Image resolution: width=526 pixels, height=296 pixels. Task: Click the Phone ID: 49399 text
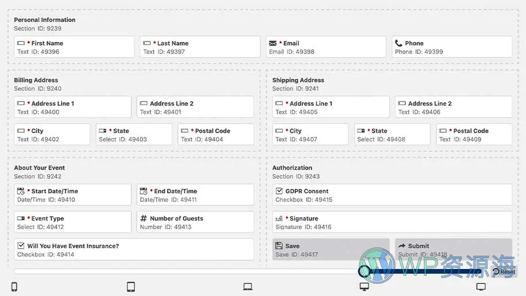419,52
